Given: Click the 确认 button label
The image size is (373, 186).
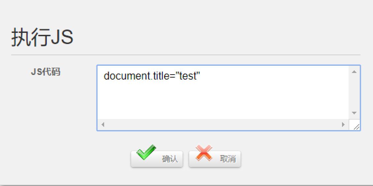Looking at the screenshot, I should click(170, 159).
